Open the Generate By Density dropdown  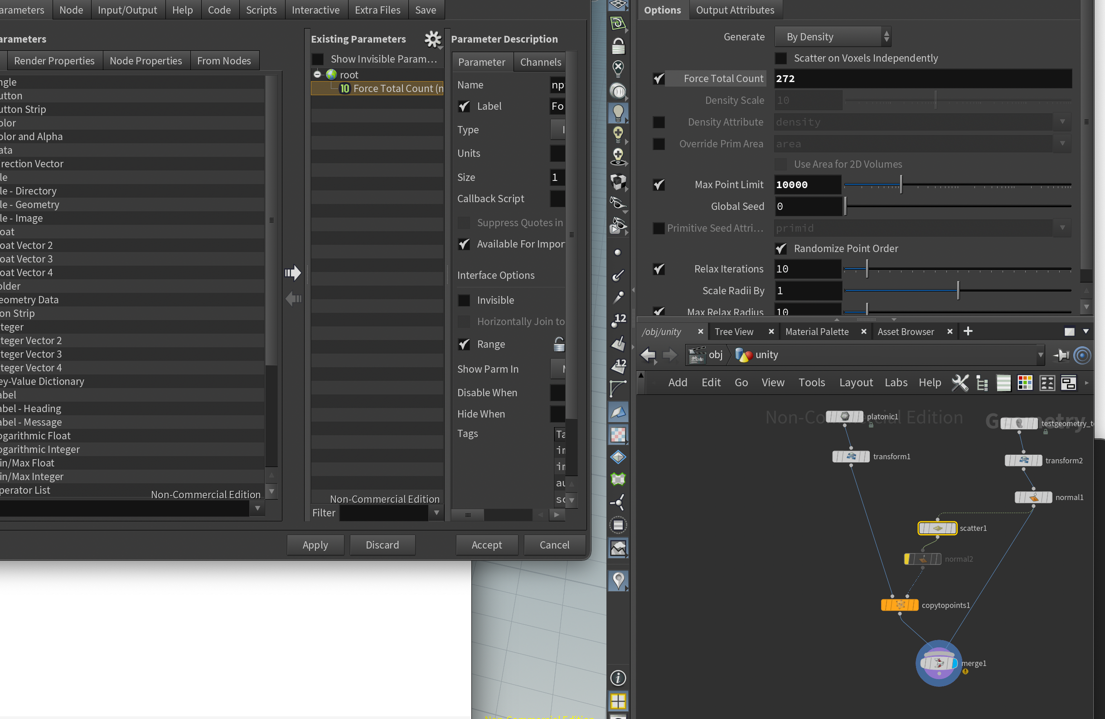[833, 37]
